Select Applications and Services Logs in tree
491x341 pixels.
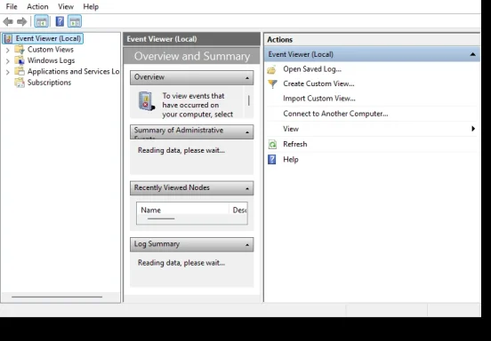pyautogui.click(x=73, y=71)
